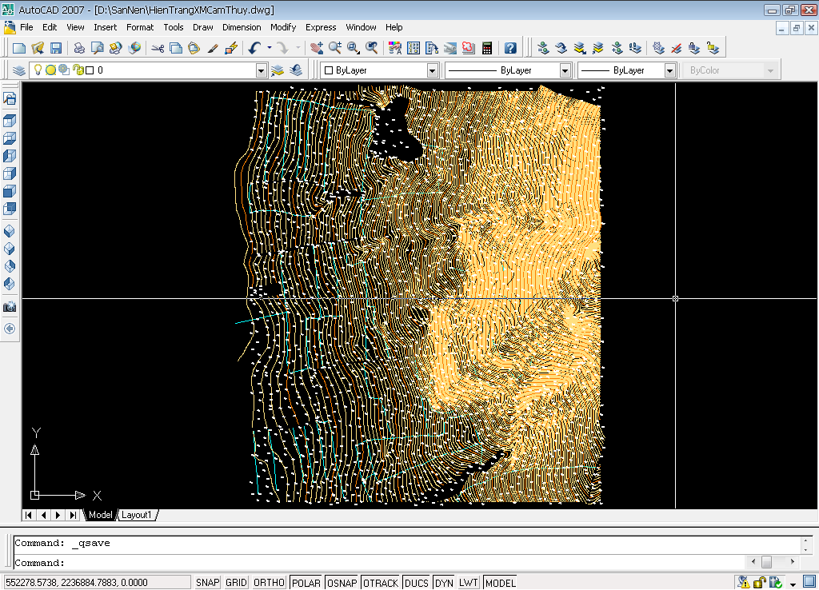
Task: Toggle OSNAP in the status bar
Action: pyautogui.click(x=342, y=583)
